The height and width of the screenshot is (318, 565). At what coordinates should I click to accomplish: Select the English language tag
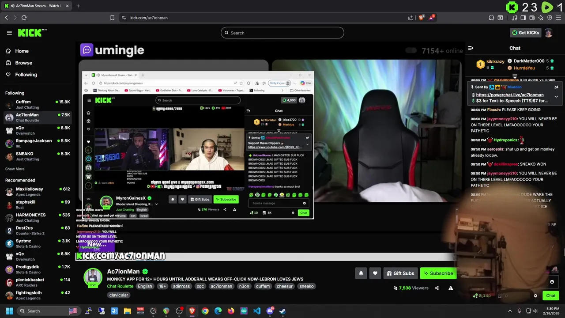[145, 286]
